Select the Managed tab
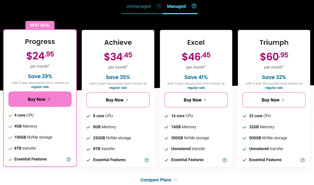Viewport: 314px width, 185px height. [x=176, y=6]
